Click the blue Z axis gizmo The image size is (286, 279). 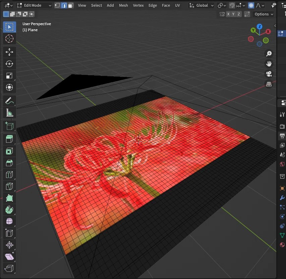[260, 27]
